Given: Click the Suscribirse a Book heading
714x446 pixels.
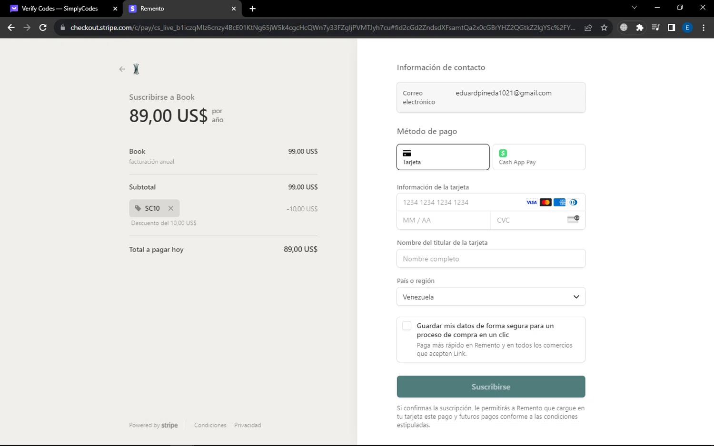Looking at the screenshot, I should click(x=162, y=97).
